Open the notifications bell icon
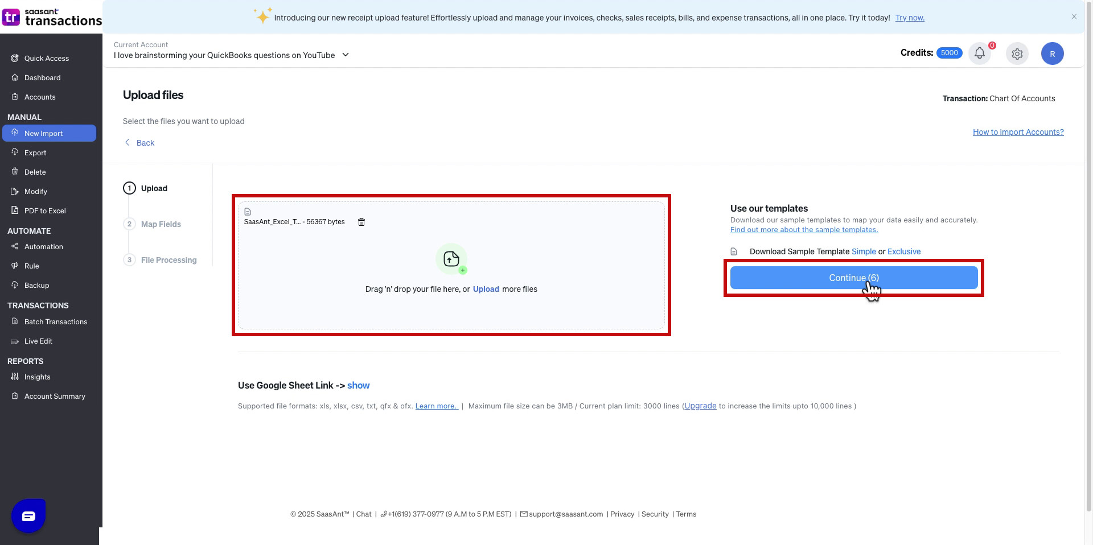 tap(979, 53)
